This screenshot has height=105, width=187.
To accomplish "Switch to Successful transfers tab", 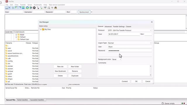I will [37, 100].
